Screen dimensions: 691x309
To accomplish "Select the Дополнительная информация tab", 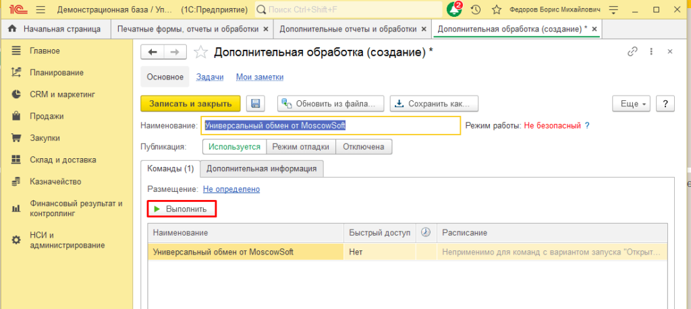I will click(x=262, y=169).
